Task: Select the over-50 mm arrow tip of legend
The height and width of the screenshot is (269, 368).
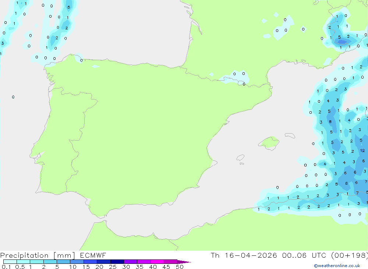Action: (184, 262)
